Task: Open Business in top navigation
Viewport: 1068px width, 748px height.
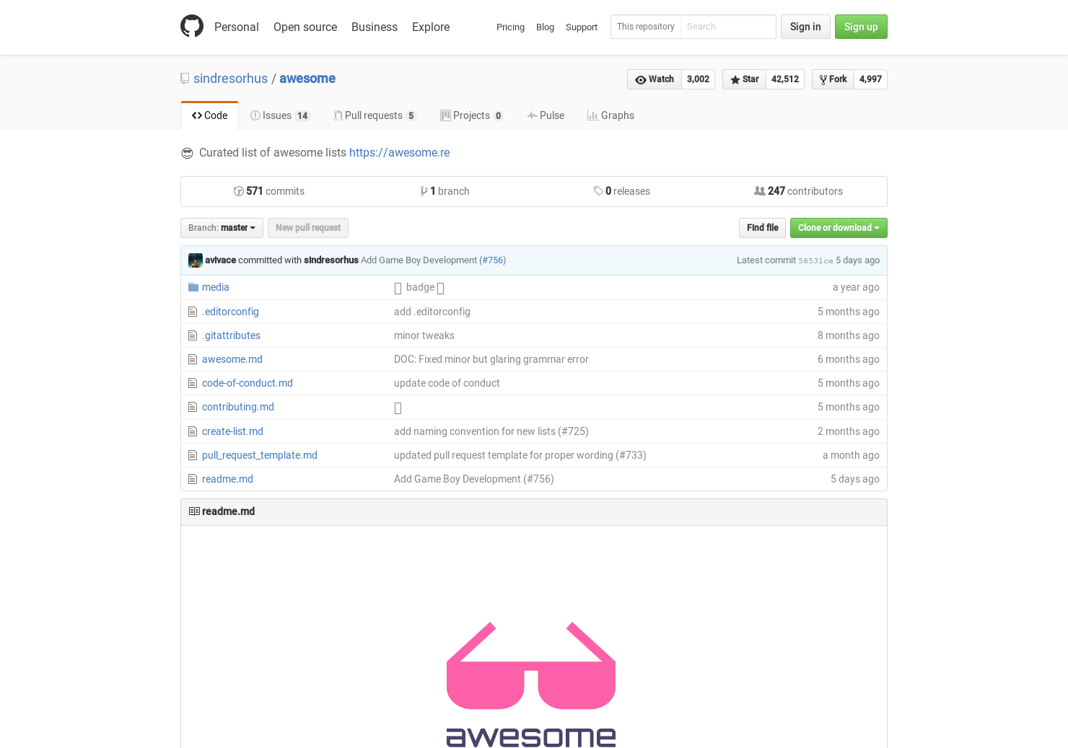Action: (375, 27)
